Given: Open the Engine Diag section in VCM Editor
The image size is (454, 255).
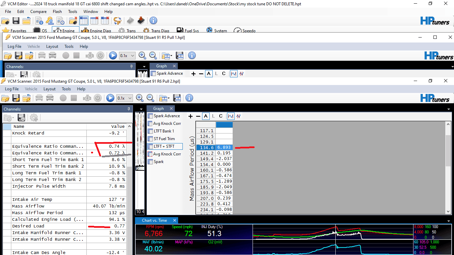Looking at the screenshot, I should click(96, 30).
